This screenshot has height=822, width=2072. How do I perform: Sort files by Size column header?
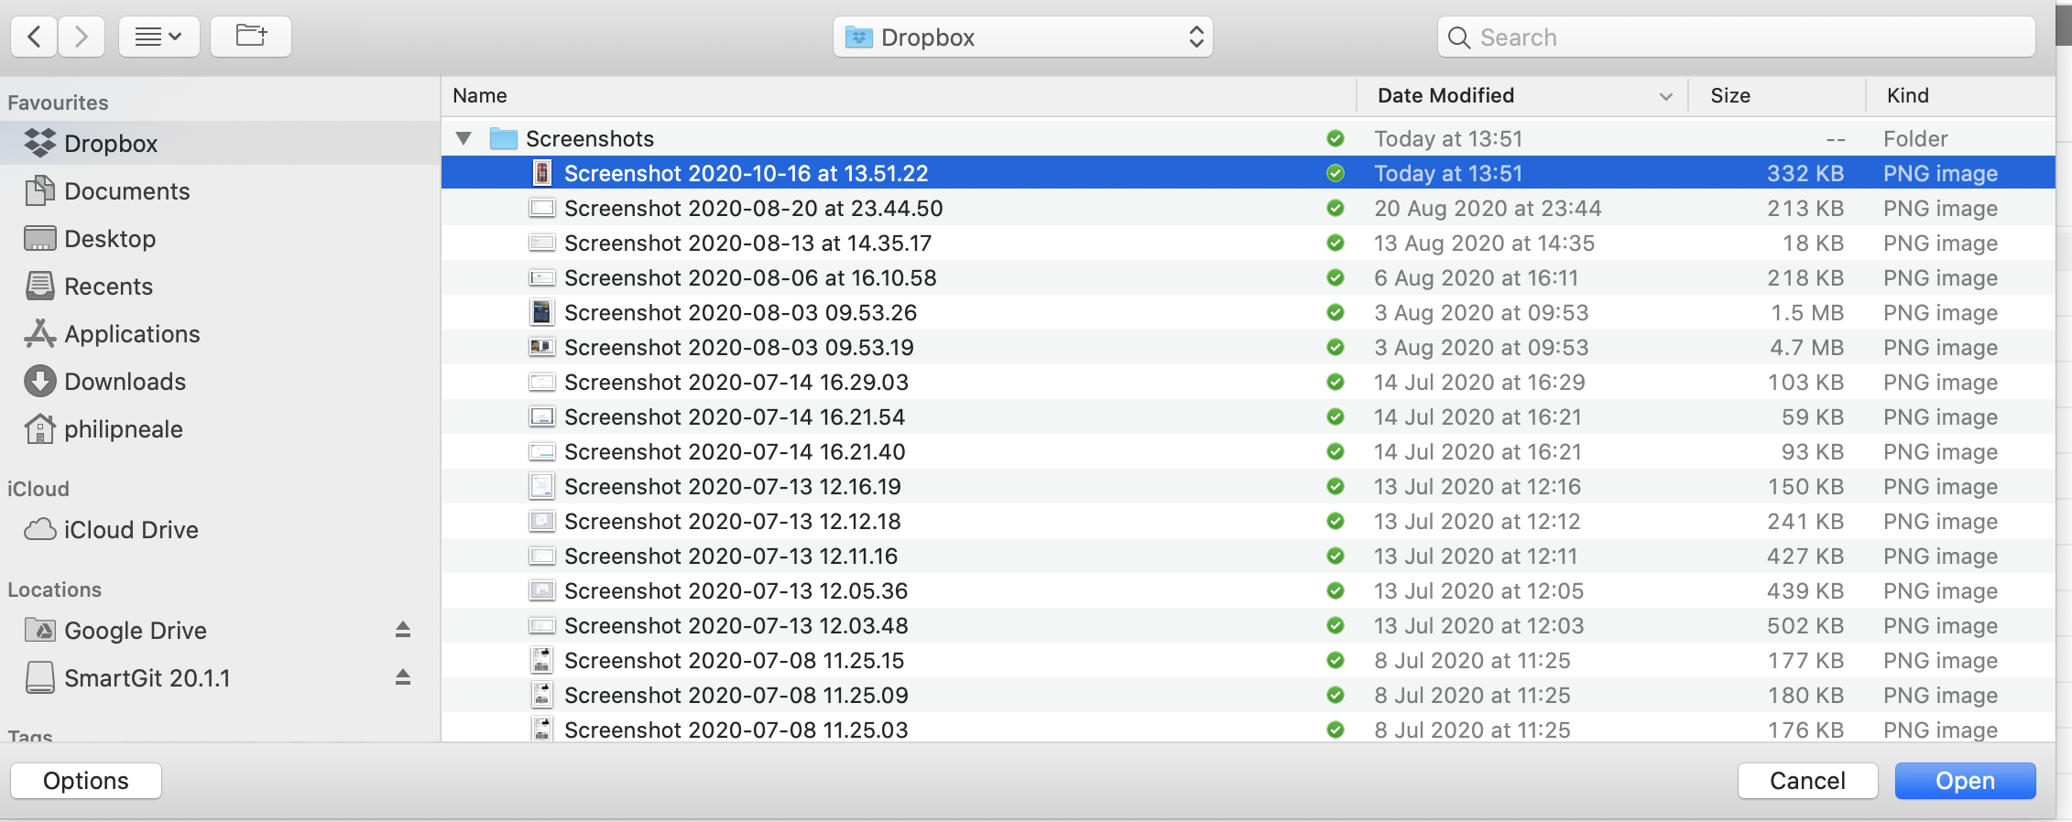[1729, 95]
